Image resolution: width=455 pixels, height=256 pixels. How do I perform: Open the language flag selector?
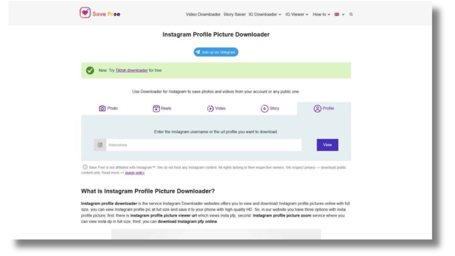(339, 14)
